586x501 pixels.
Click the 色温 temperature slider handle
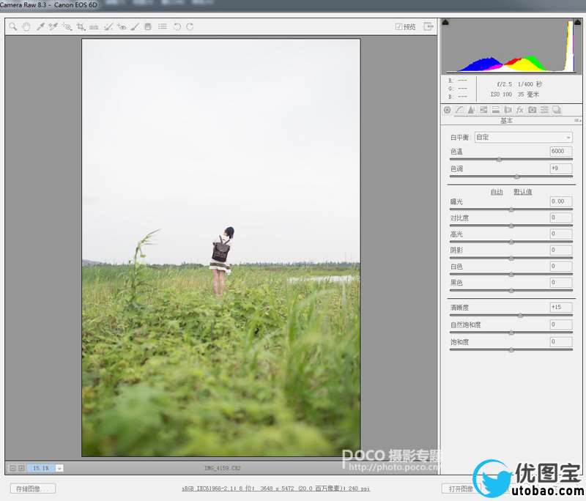[x=500, y=160]
